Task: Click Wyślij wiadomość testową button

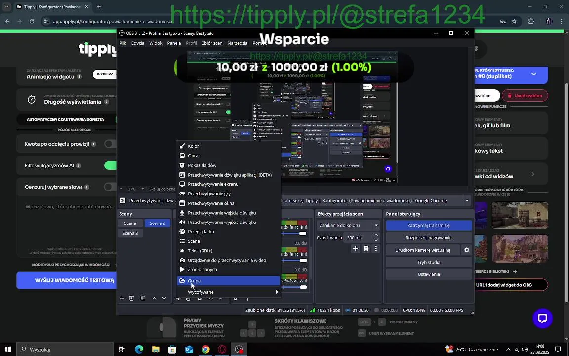Action: 67,280
